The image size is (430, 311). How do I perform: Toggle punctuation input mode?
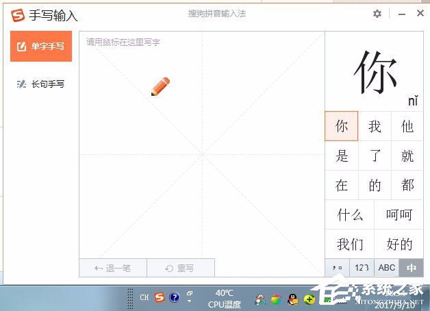coord(337,268)
